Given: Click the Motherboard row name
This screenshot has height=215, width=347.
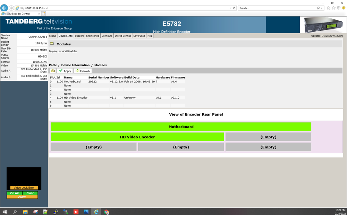Looking at the screenshot, I should (x=72, y=81).
